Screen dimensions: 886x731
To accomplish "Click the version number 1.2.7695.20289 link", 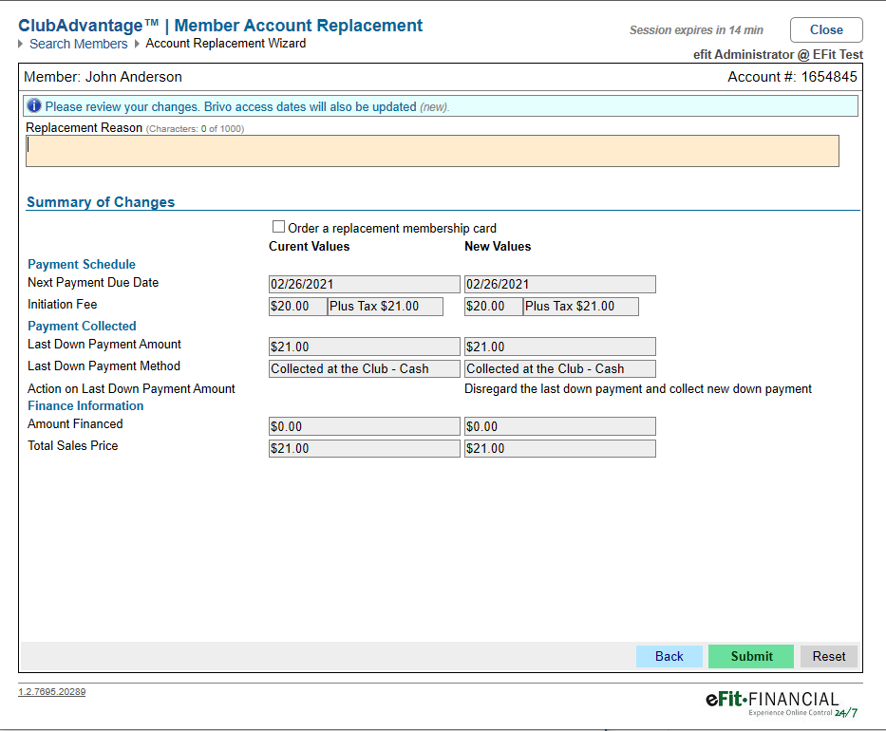I will click(52, 691).
